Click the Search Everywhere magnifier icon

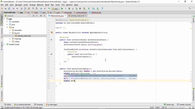190,8
